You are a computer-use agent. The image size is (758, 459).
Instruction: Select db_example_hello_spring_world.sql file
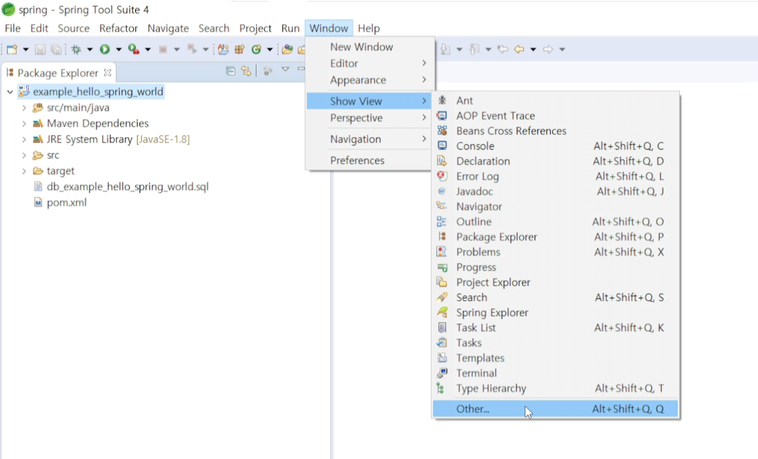[x=121, y=187]
